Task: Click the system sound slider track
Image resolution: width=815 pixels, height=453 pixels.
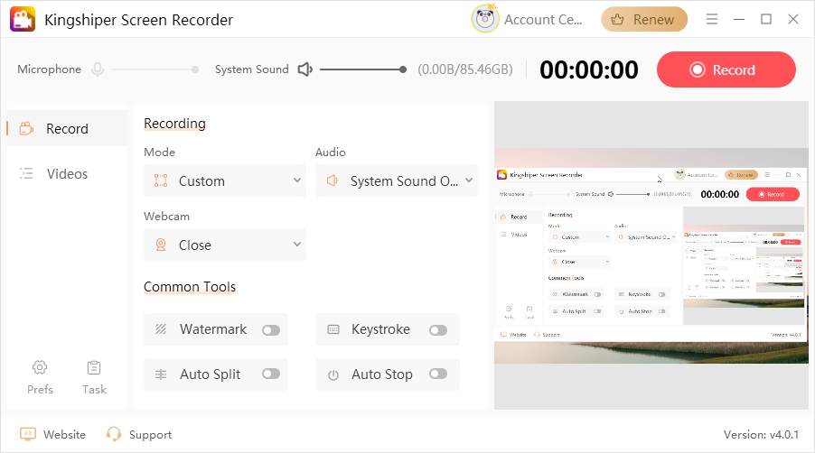Action: tap(361, 69)
